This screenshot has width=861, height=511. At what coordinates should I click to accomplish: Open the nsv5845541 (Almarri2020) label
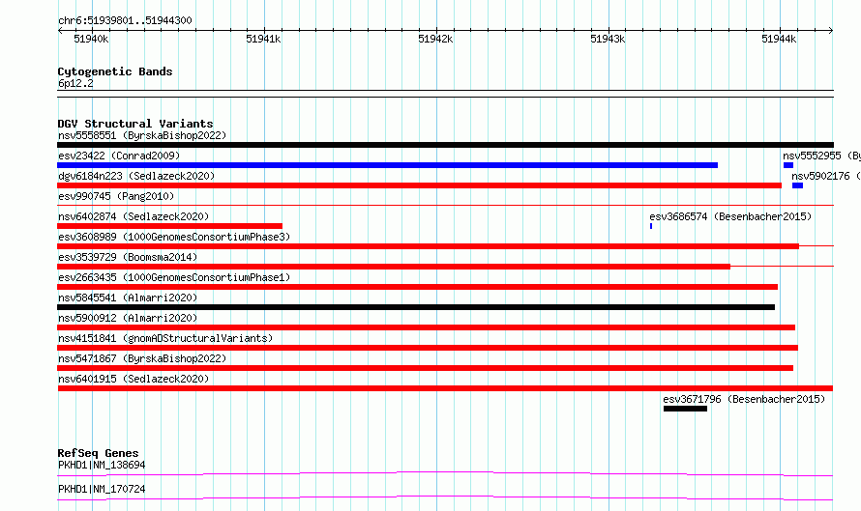(x=128, y=298)
